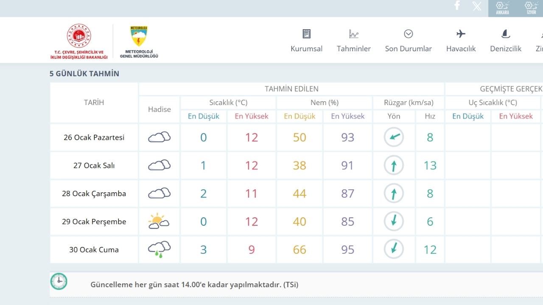Viewport: 543px width, 305px height.
Task: Expand the Son Durumlar menu
Action: [x=408, y=41]
